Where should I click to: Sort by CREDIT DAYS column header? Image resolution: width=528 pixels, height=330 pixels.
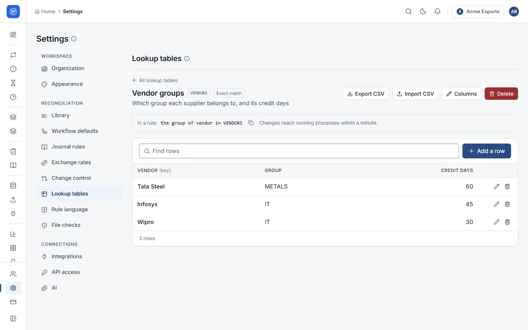click(457, 170)
